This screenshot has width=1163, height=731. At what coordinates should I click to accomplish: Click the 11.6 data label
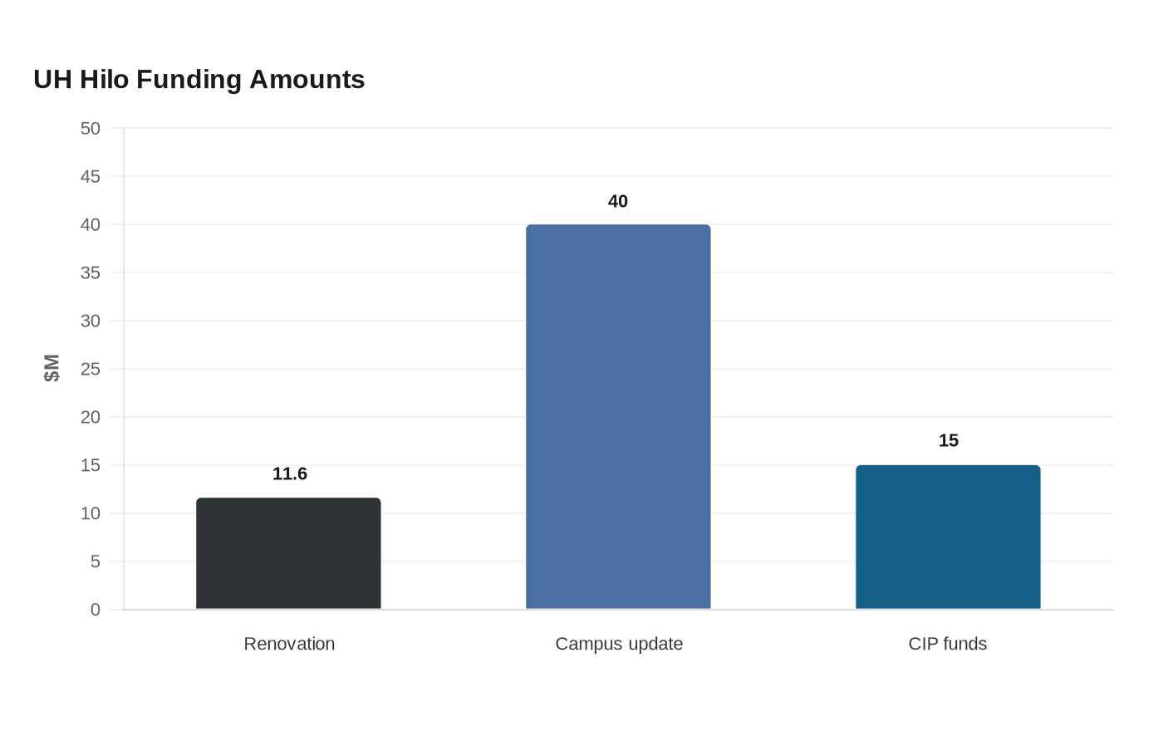[290, 473]
